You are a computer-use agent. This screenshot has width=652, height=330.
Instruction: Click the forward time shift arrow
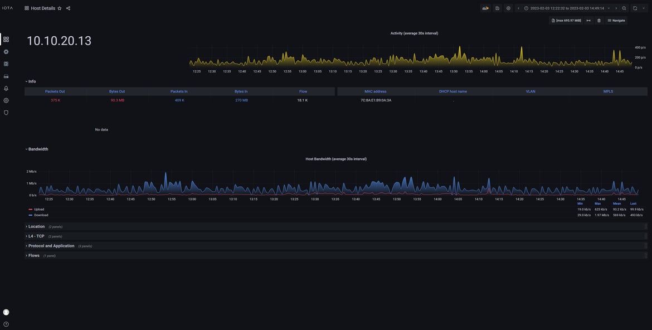[x=615, y=7]
